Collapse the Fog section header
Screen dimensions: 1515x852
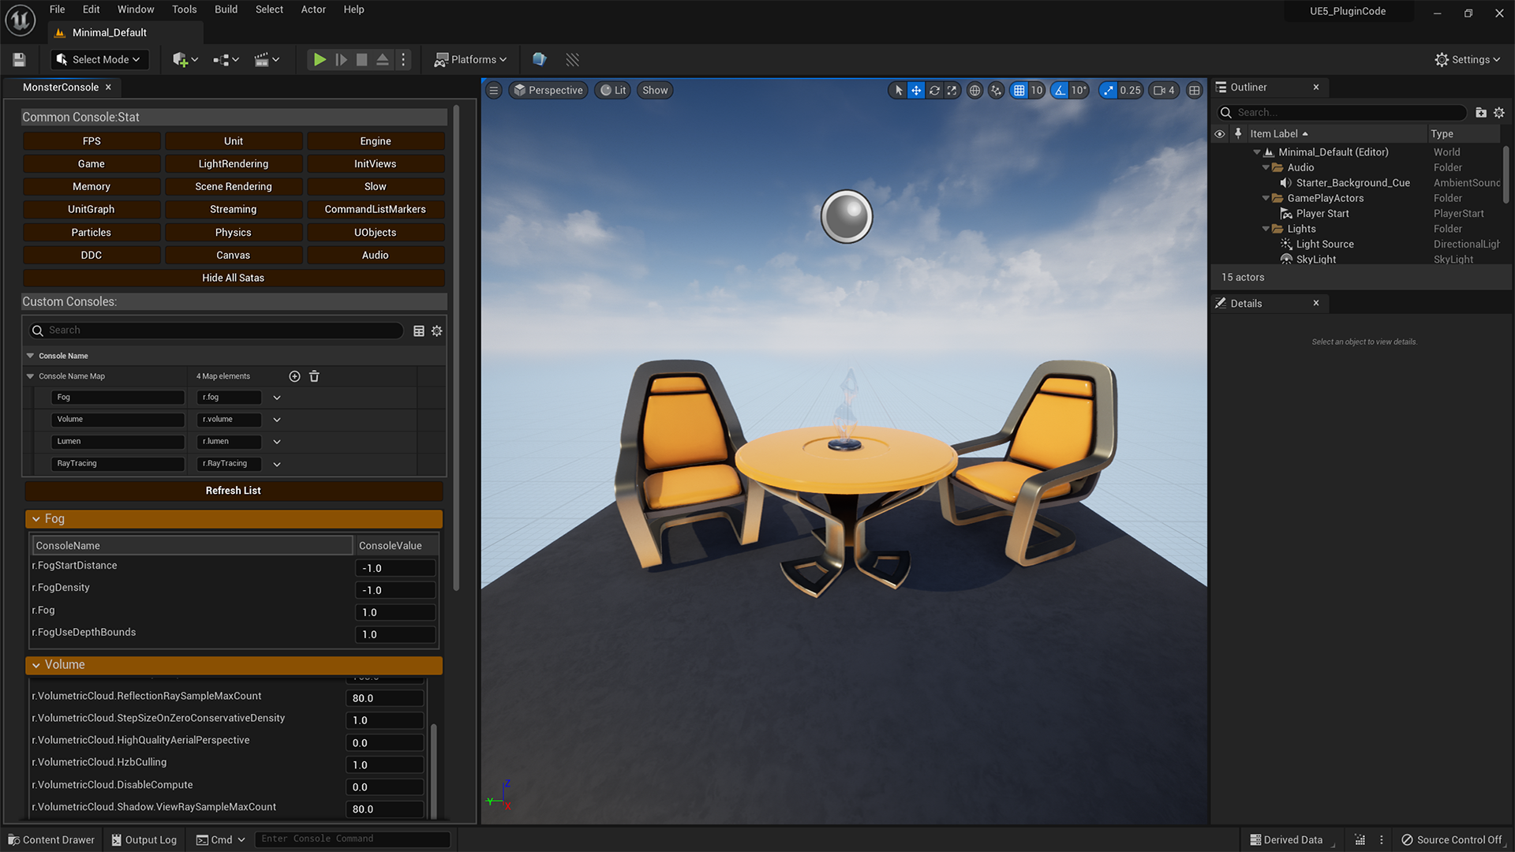point(234,519)
